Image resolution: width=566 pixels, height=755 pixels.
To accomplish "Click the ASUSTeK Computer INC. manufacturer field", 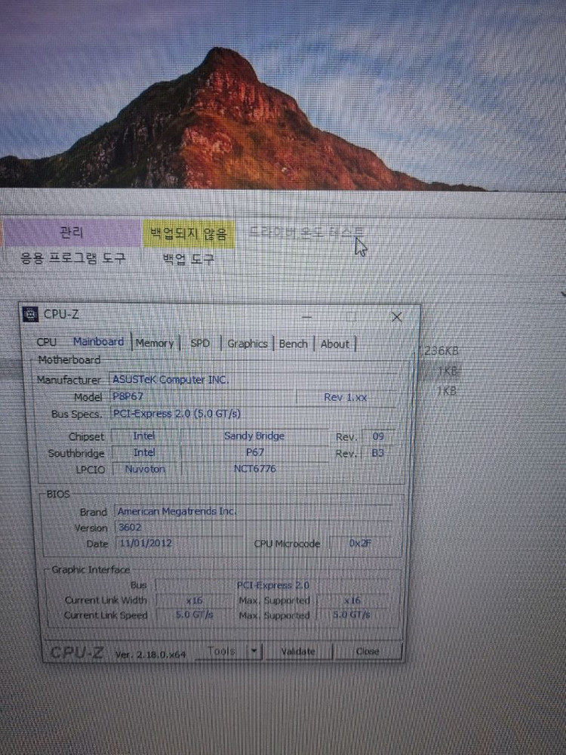I will click(x=253, y=380).
